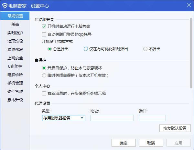194x150 pixels.
Task: Open 版本升级 settings
Action: click(x=15, y=100)
